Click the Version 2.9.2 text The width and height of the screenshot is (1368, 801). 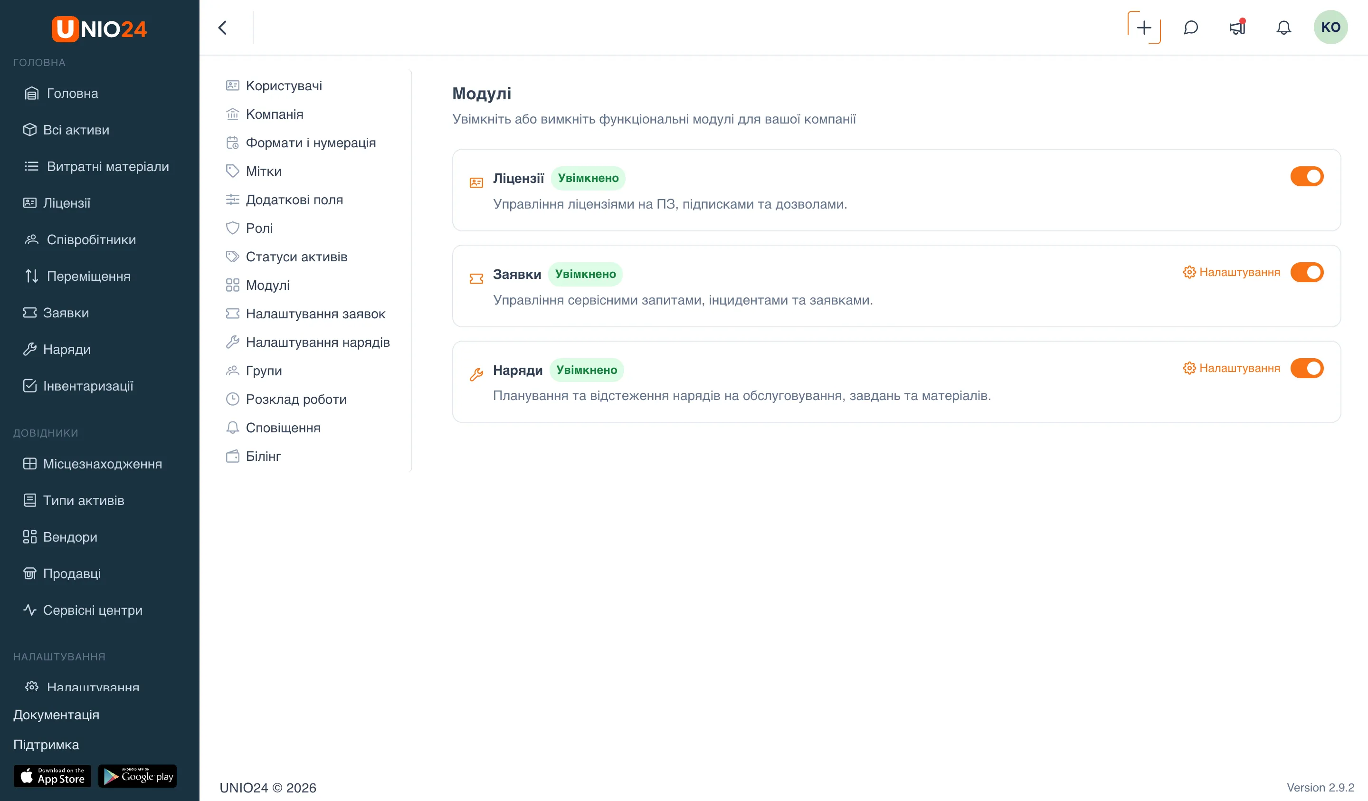tap(1320, 787)
